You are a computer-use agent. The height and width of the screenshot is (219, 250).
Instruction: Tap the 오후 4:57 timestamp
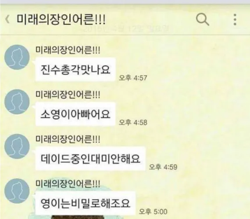(x=133, y=78)
